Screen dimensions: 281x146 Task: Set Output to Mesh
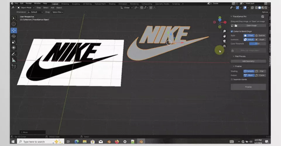point(249,75)
